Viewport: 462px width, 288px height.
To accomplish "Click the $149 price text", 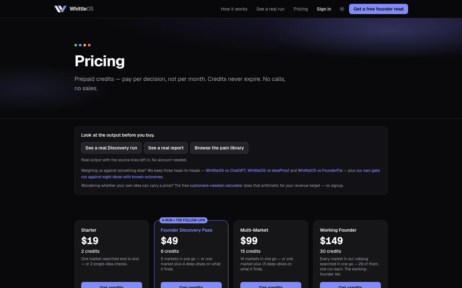I will pos(331,241).
